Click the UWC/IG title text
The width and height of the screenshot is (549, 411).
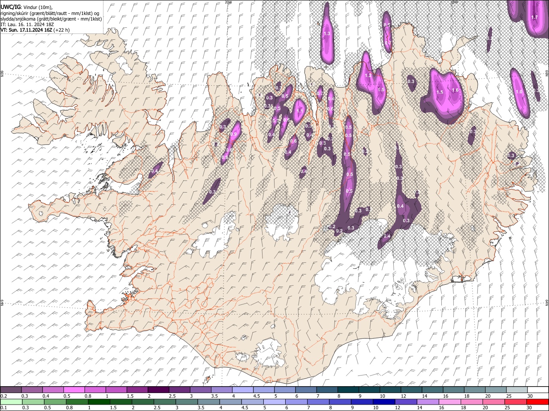click(10, 7)
